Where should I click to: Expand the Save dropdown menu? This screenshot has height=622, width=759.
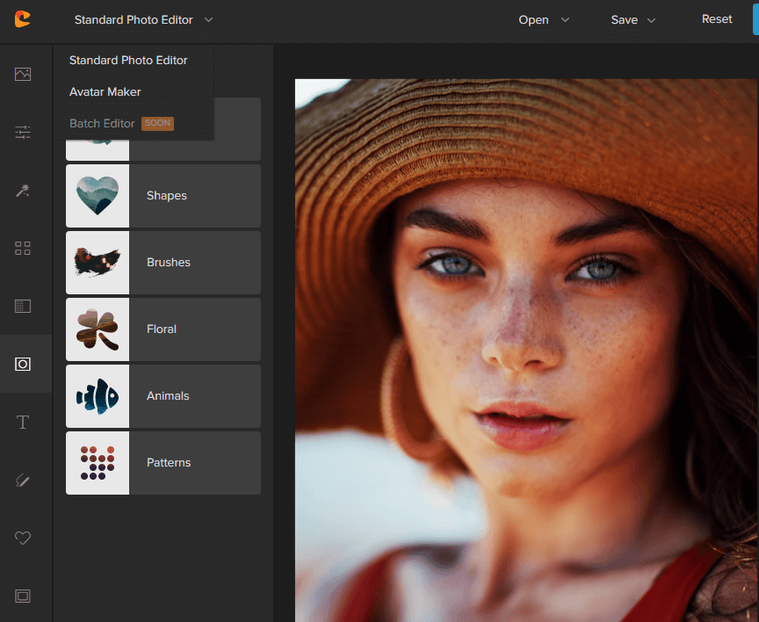tap(633, 19)
